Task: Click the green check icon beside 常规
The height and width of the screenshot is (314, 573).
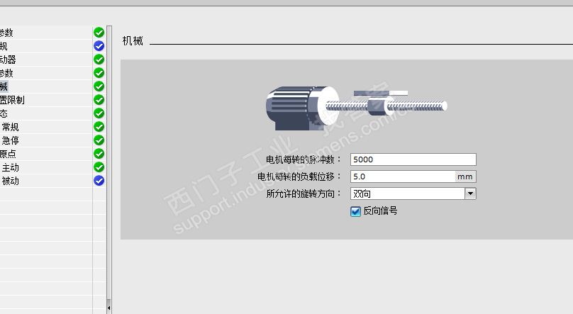Action: (99, 127)
